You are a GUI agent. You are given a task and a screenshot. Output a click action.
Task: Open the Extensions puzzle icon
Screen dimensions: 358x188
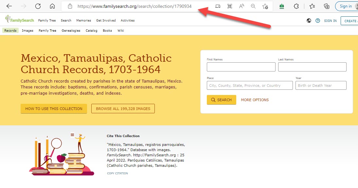click(296, 6)
